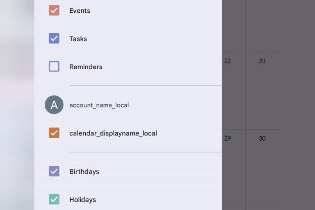Click the round 'A' account avatar
Image resolution: width=315 pixels, height=210 pixels.
tap(54, 105)
